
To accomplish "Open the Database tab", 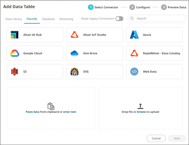I will pos(48,19).
